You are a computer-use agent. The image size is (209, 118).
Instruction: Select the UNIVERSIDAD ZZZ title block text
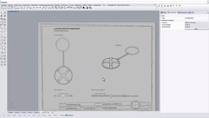pyautogui.click(x=73, y=105)
